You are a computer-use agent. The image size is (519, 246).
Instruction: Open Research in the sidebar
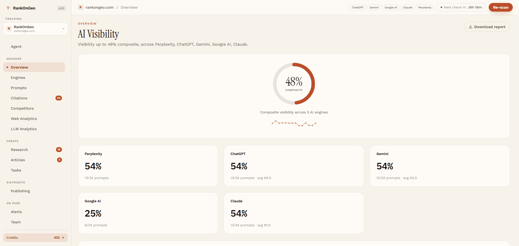click(34, 150)
